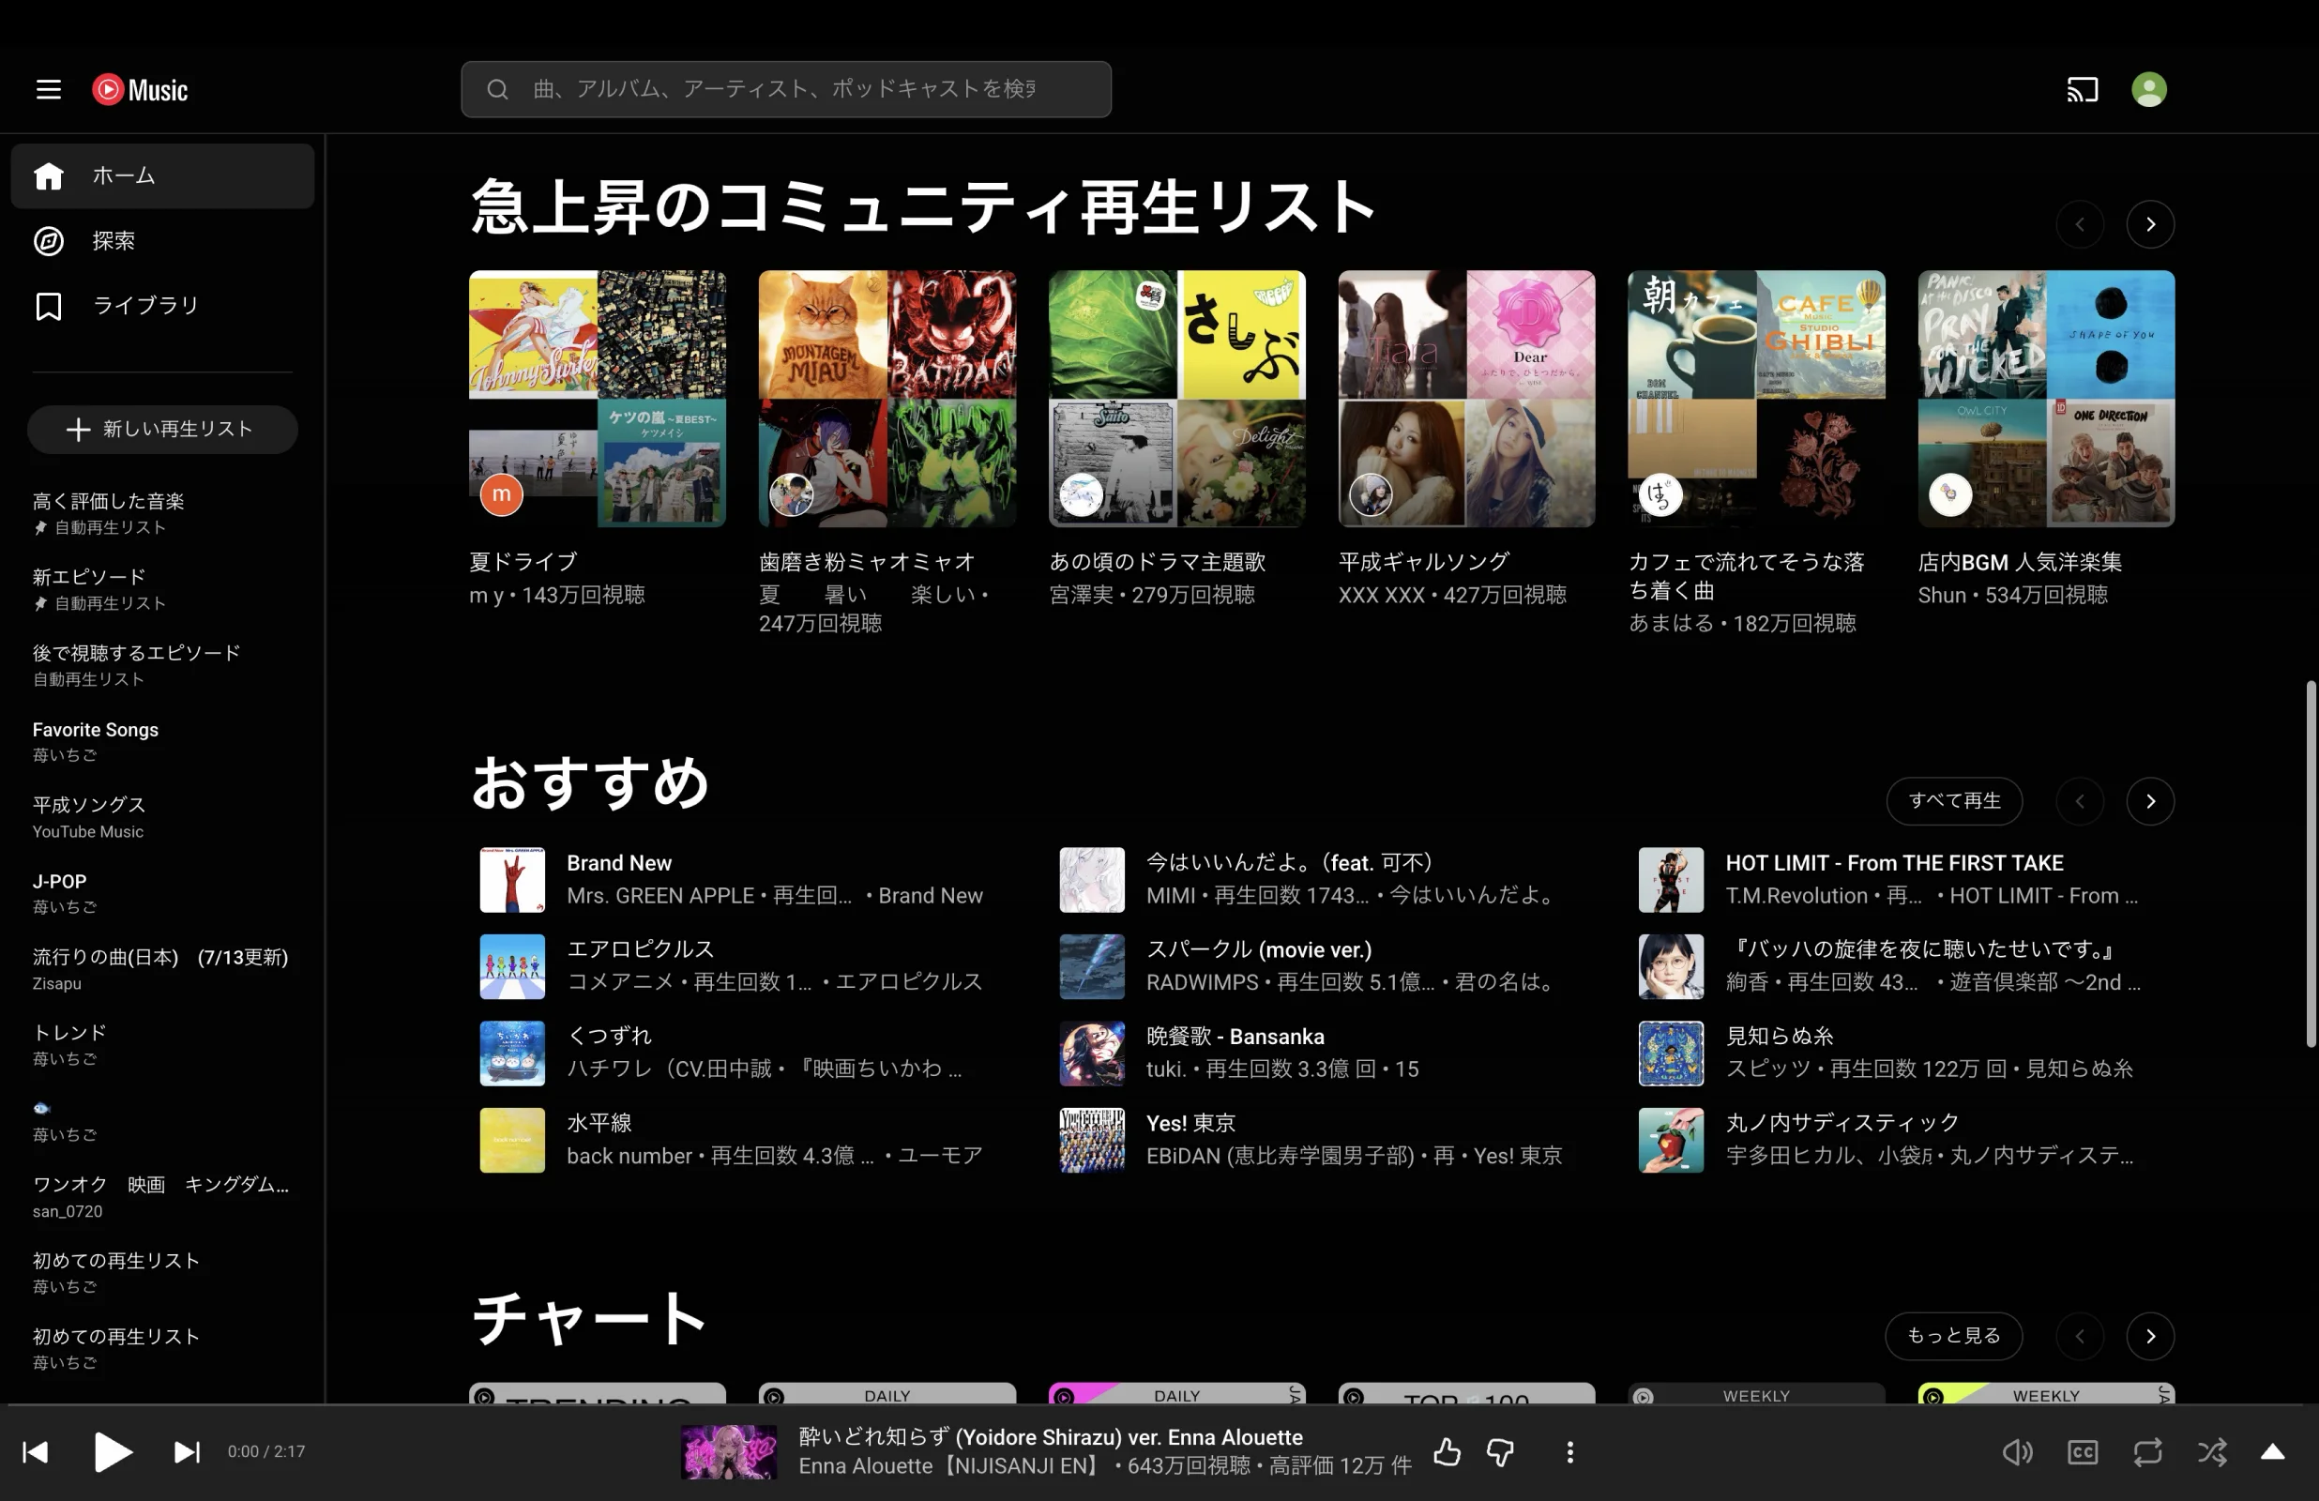2319x1501 pixels.
Task: Show previous recommended songs with the left chevron
Action: (2079, 801)
